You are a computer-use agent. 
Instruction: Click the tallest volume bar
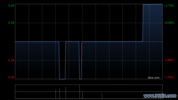coord(80,92)
